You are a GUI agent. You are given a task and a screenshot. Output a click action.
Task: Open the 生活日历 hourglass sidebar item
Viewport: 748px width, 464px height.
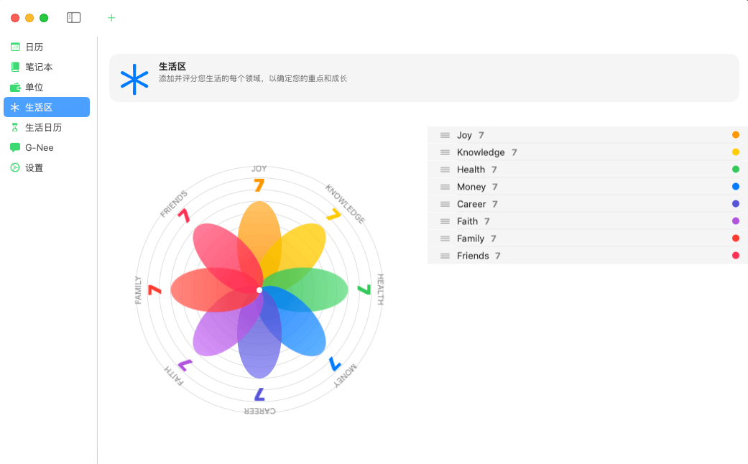point(43,127)
